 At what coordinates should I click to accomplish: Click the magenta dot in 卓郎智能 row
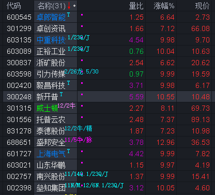pyautogui.click(x=82, y=15)
